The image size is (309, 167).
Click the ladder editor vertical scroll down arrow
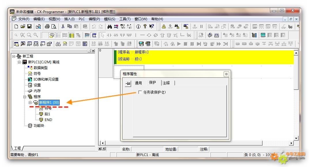click(x=296, y=138)
